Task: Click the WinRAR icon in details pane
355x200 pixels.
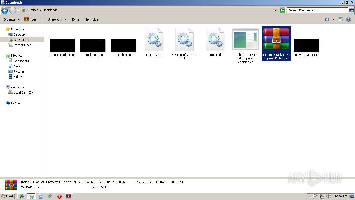Action: click(11, 185)
